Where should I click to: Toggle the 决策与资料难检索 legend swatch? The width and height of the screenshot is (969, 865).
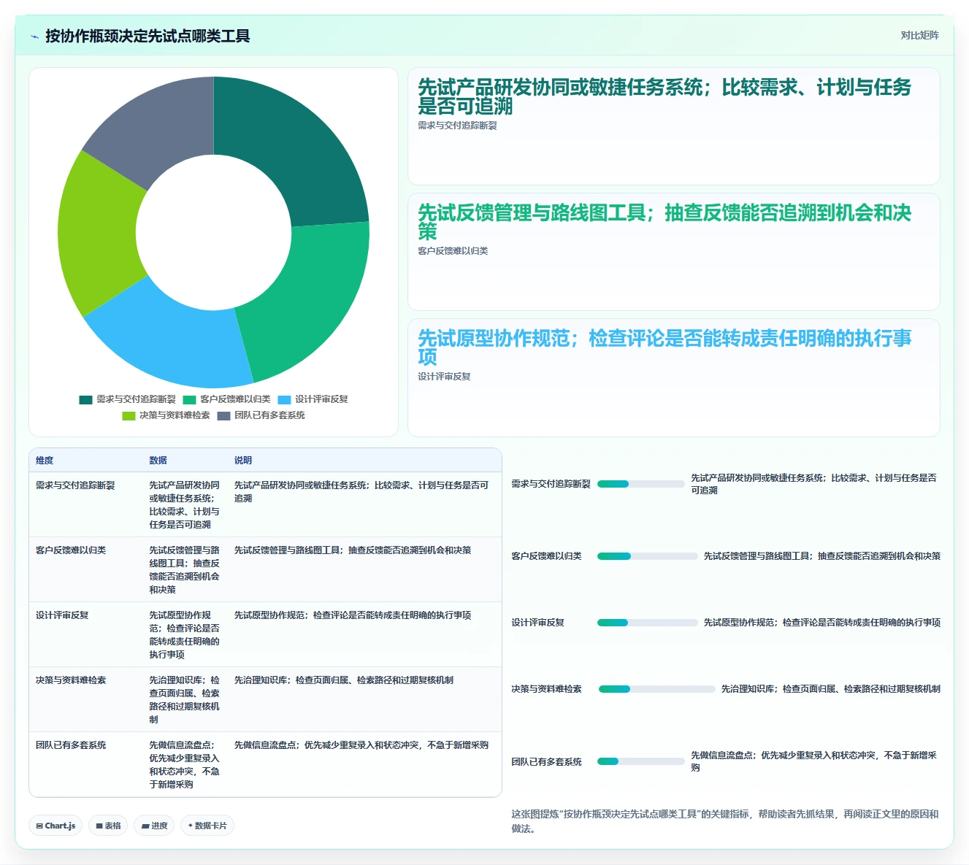click(x=129, y=415)
